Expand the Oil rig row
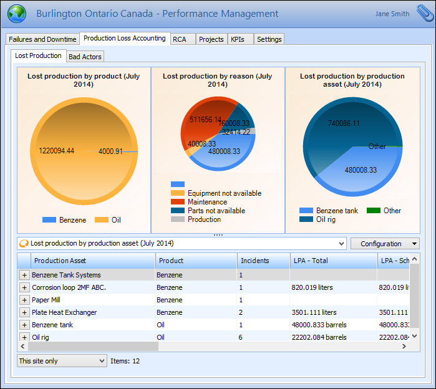The height and width of the screenshot is (389, 436). pyautogui.click(x=24, y=337)
